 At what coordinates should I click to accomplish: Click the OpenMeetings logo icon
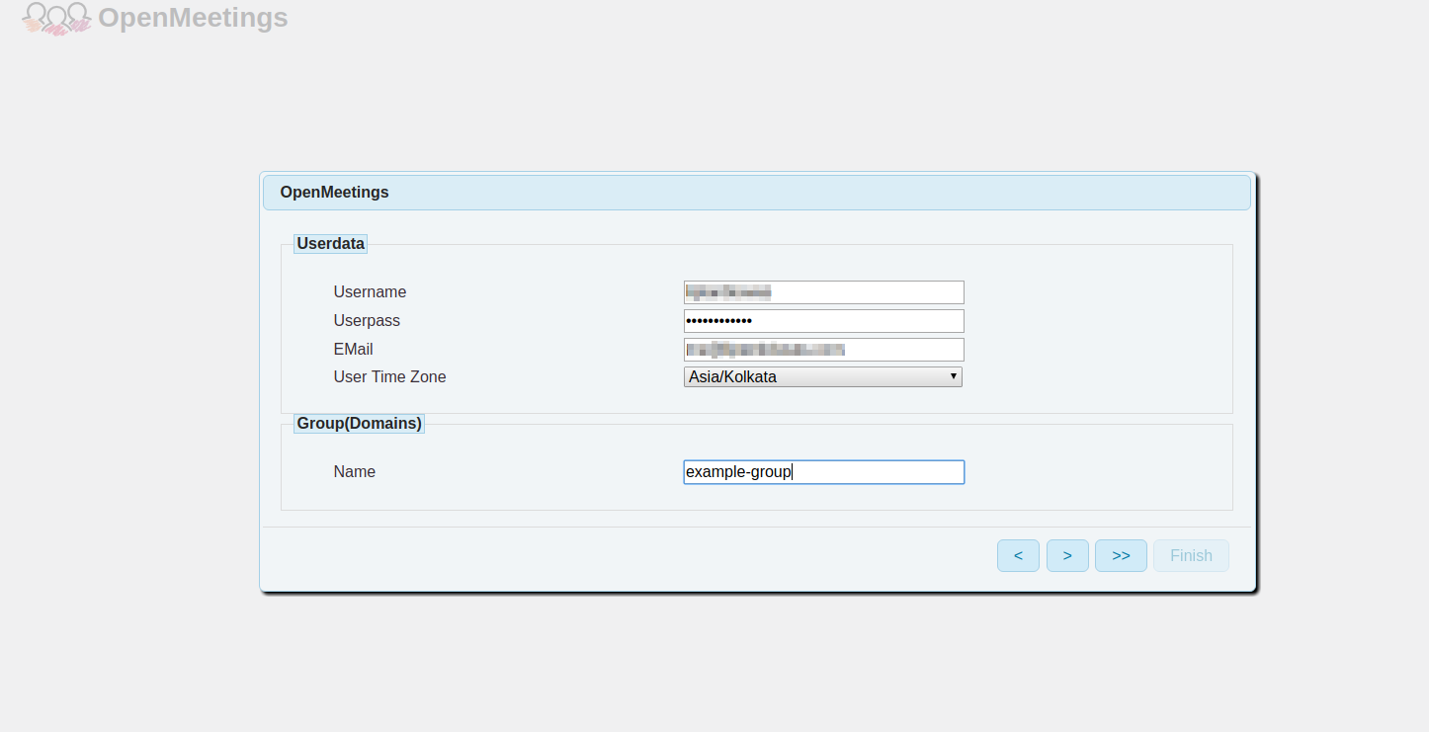coord(57,19)
